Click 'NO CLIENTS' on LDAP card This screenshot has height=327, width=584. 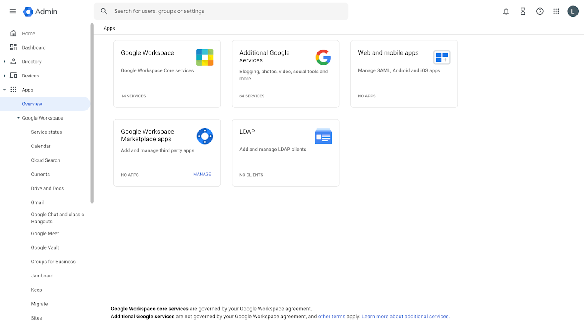[251, 175]
